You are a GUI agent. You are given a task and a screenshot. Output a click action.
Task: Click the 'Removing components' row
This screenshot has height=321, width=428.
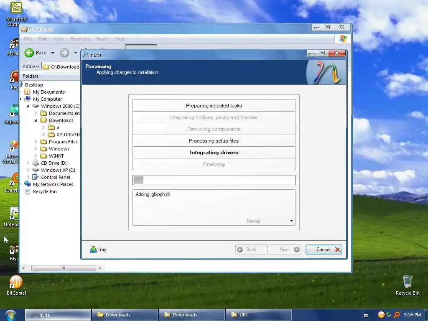(214, 129)
